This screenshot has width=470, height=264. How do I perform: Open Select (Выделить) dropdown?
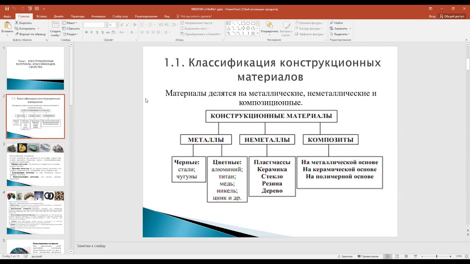(340, 34)
